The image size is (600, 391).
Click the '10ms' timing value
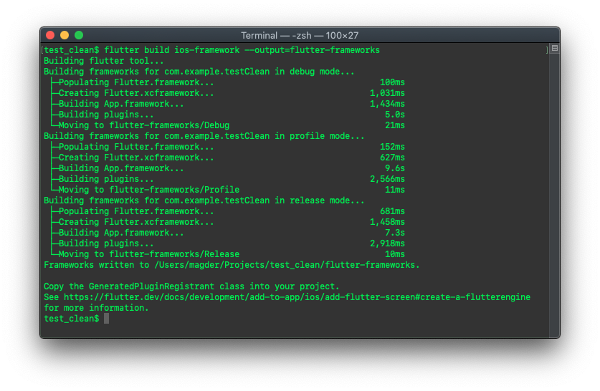395,254
